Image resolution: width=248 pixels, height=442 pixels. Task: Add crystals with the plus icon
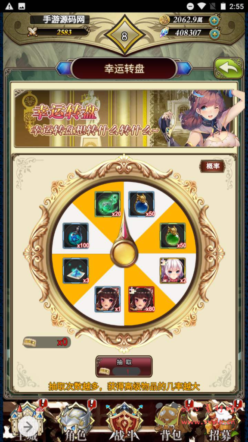(214, 34)
